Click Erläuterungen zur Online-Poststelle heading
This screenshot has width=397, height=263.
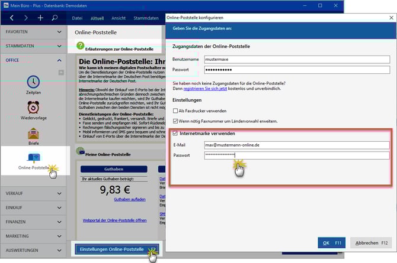(119, 49)
